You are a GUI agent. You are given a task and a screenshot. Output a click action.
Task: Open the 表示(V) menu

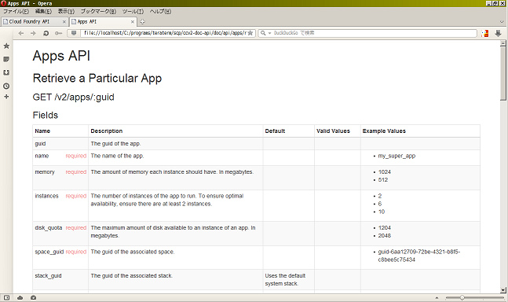[x=66, y=11]
